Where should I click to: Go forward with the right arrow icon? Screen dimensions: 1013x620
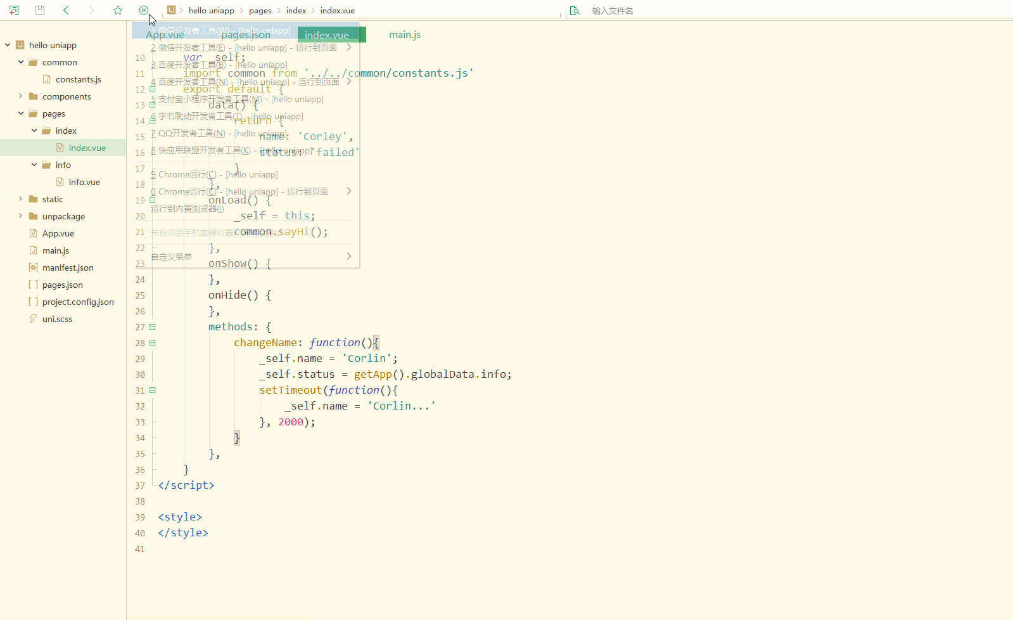click(92, 10)
